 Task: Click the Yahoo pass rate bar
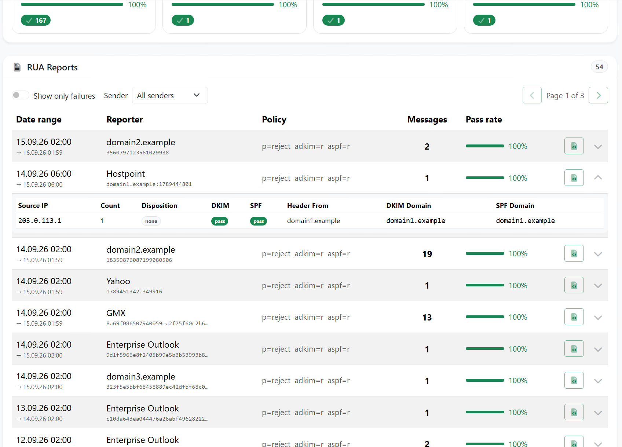485,285
